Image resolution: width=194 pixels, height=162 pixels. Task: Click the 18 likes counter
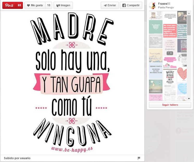[x=48, y=5]
